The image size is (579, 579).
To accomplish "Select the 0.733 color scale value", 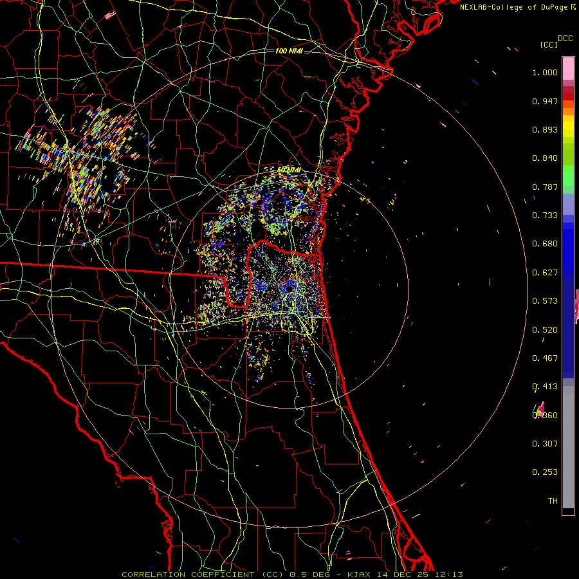I will [545, 216].
